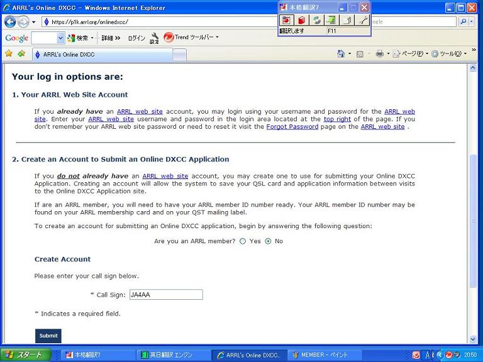483x362 pixels.
Task: Open the ツール(O) menu
Action: (x=449, y=54)
